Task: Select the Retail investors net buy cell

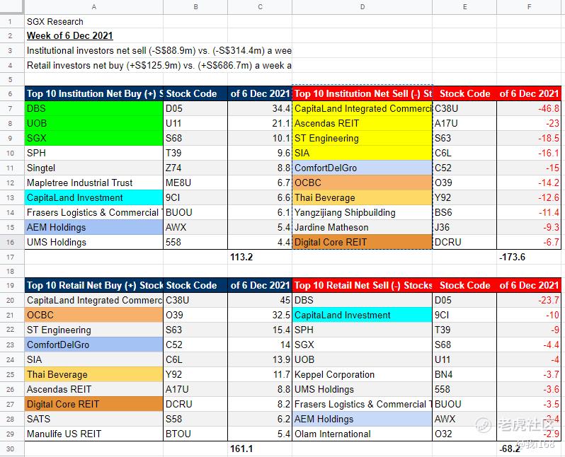Action: [159, 65]
